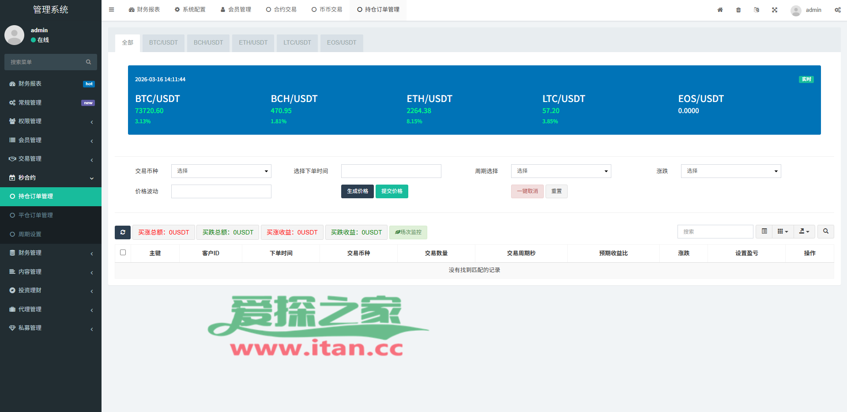Click the magnifier search button beside the table toolbar

click(825, 231)
